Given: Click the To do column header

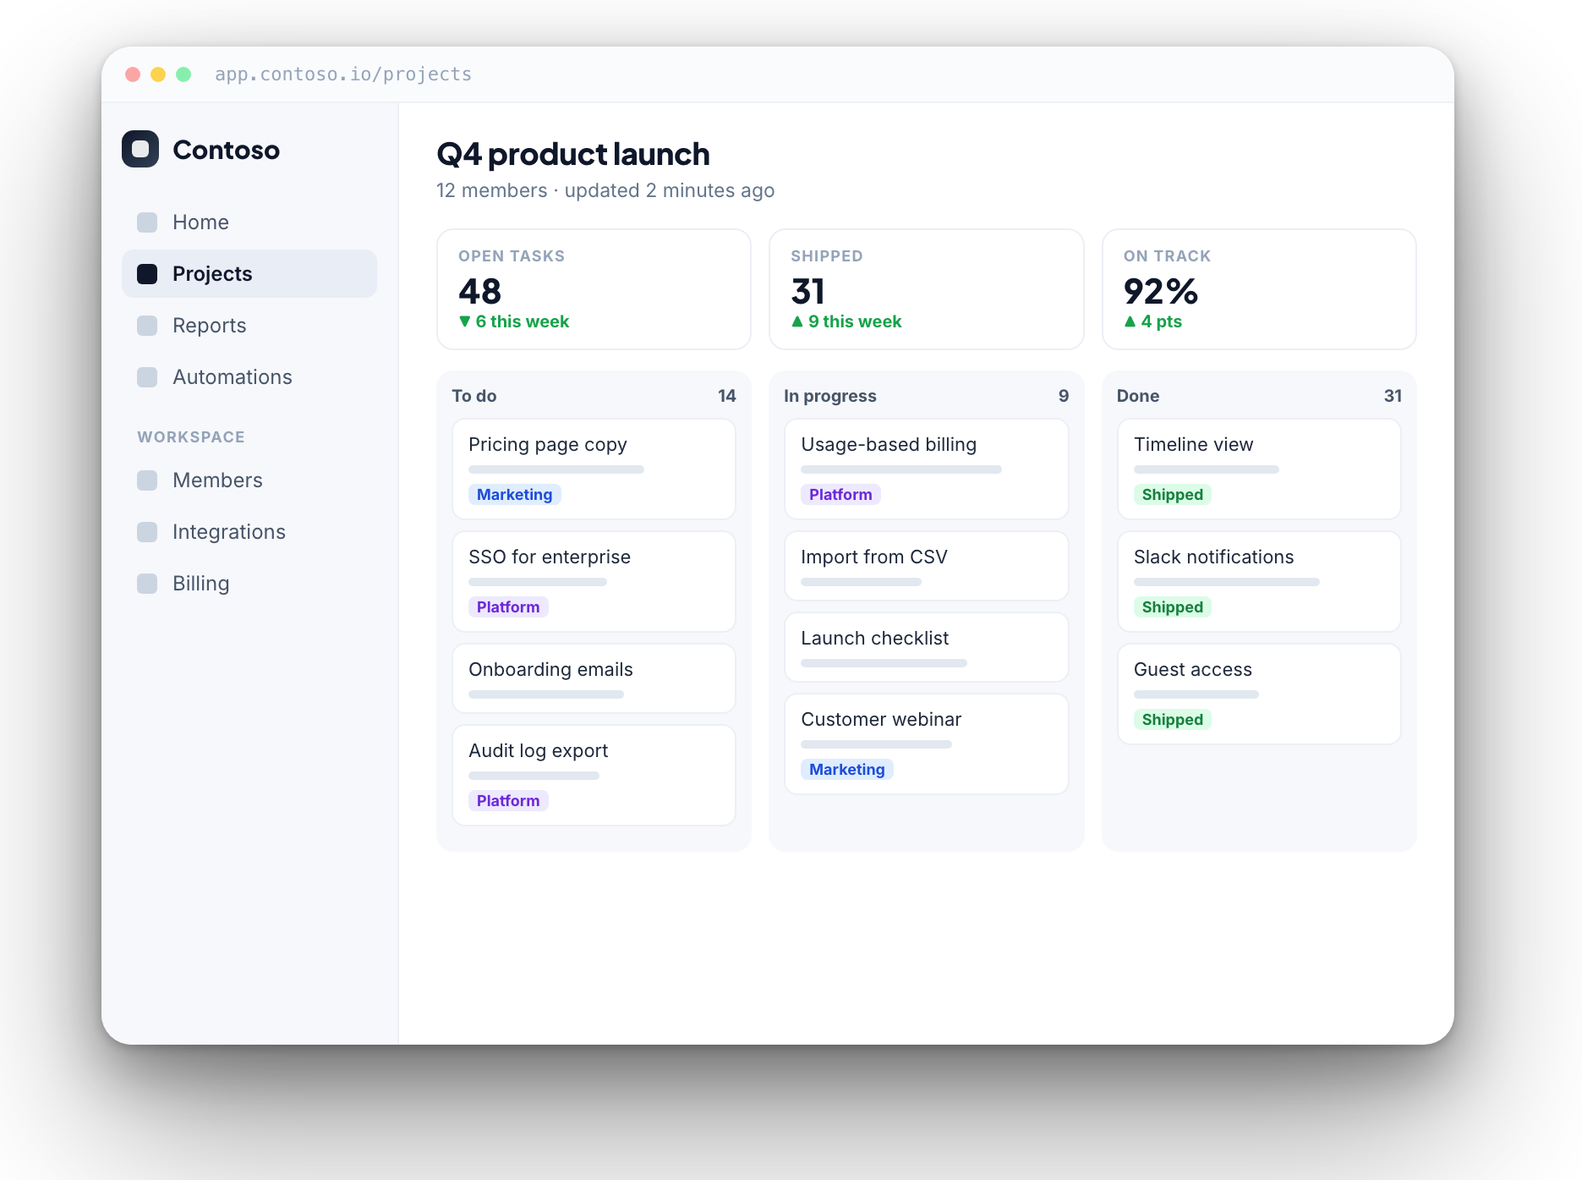Looking at the screenshot, I should pyautogui.click(x=474, y=396).
